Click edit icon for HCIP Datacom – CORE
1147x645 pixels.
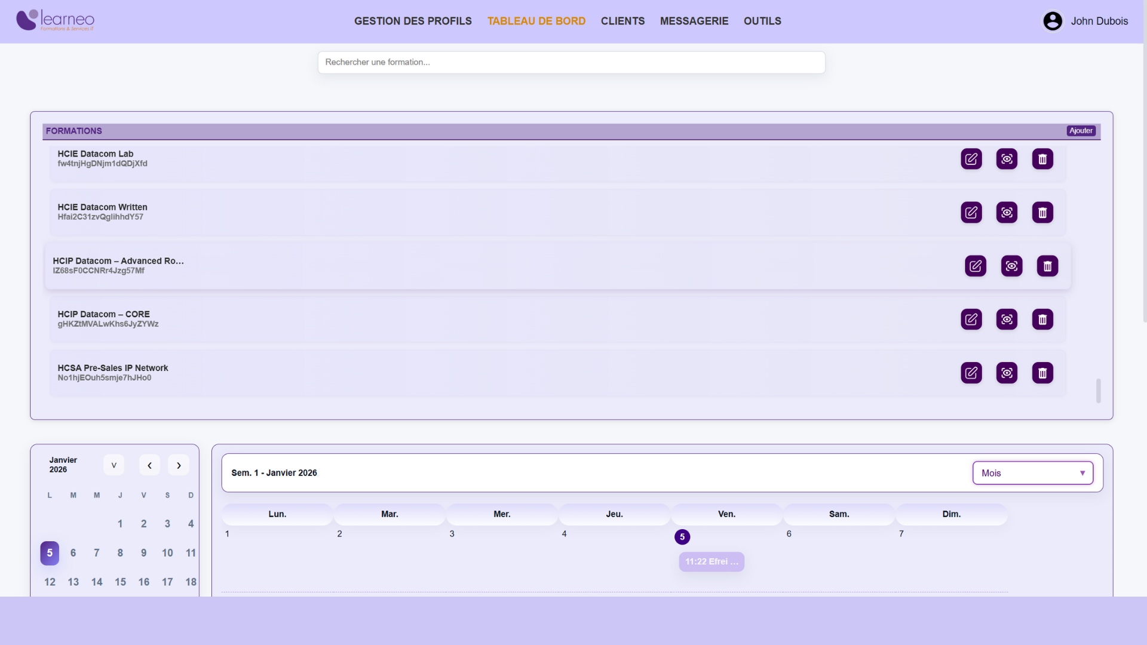(x=971, y=320)
